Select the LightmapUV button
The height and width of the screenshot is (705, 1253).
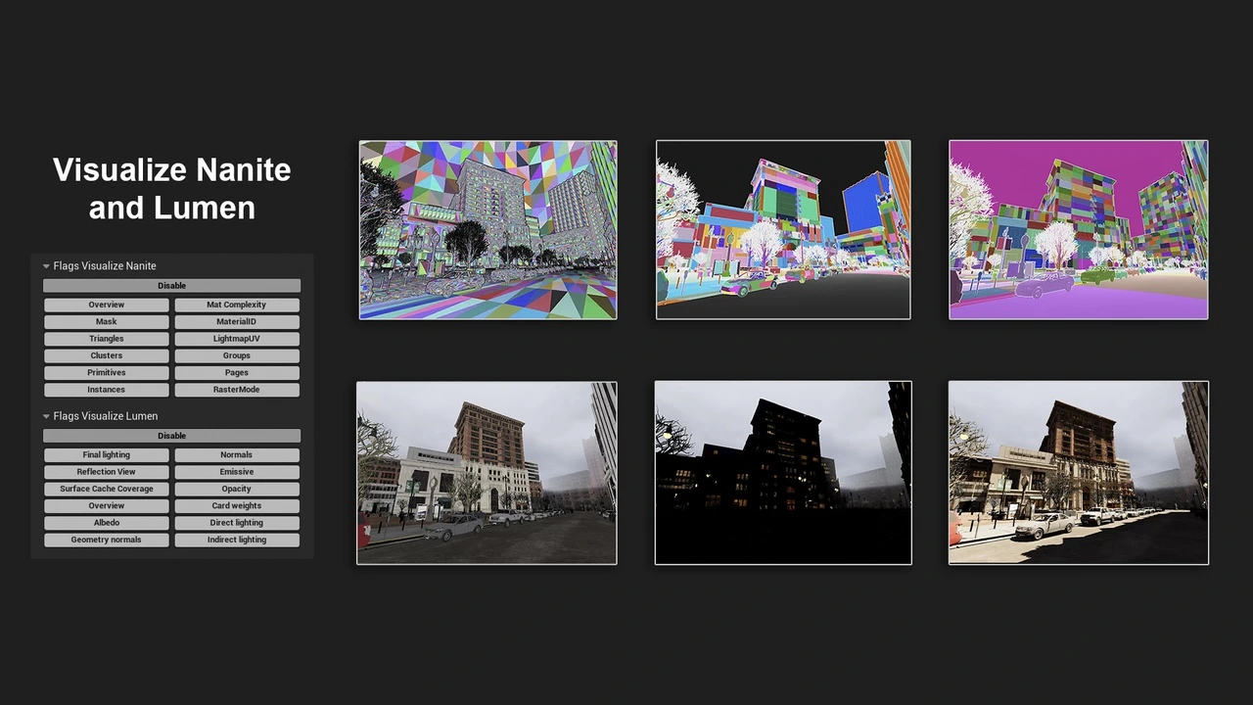point(236,339)
